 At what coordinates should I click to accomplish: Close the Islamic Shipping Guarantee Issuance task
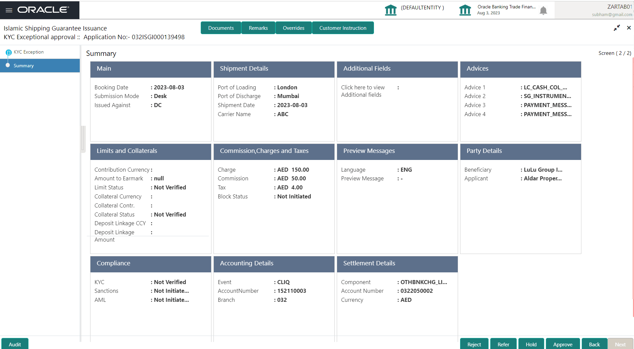tap(629, 28)
